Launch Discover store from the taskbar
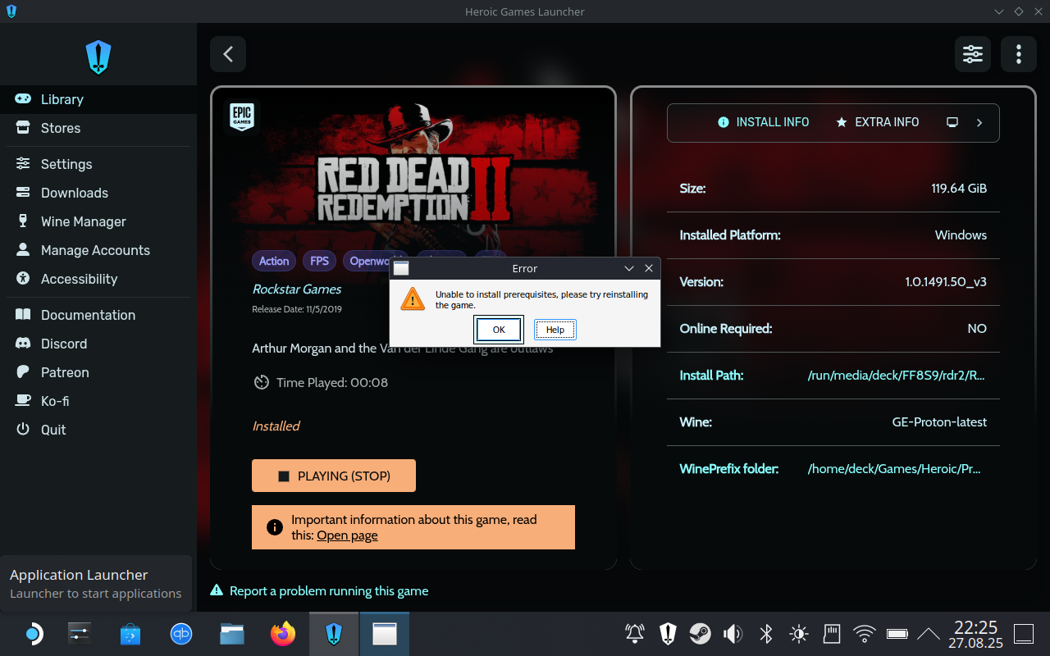Image resolution: width=1050 pixels, height=656 pixels. 130,634
